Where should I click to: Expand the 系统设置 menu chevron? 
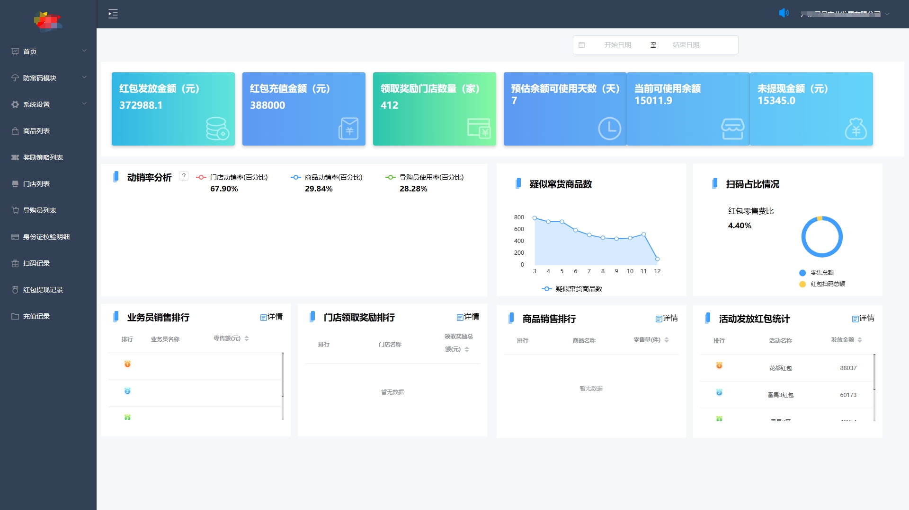(x=84, y=104)
